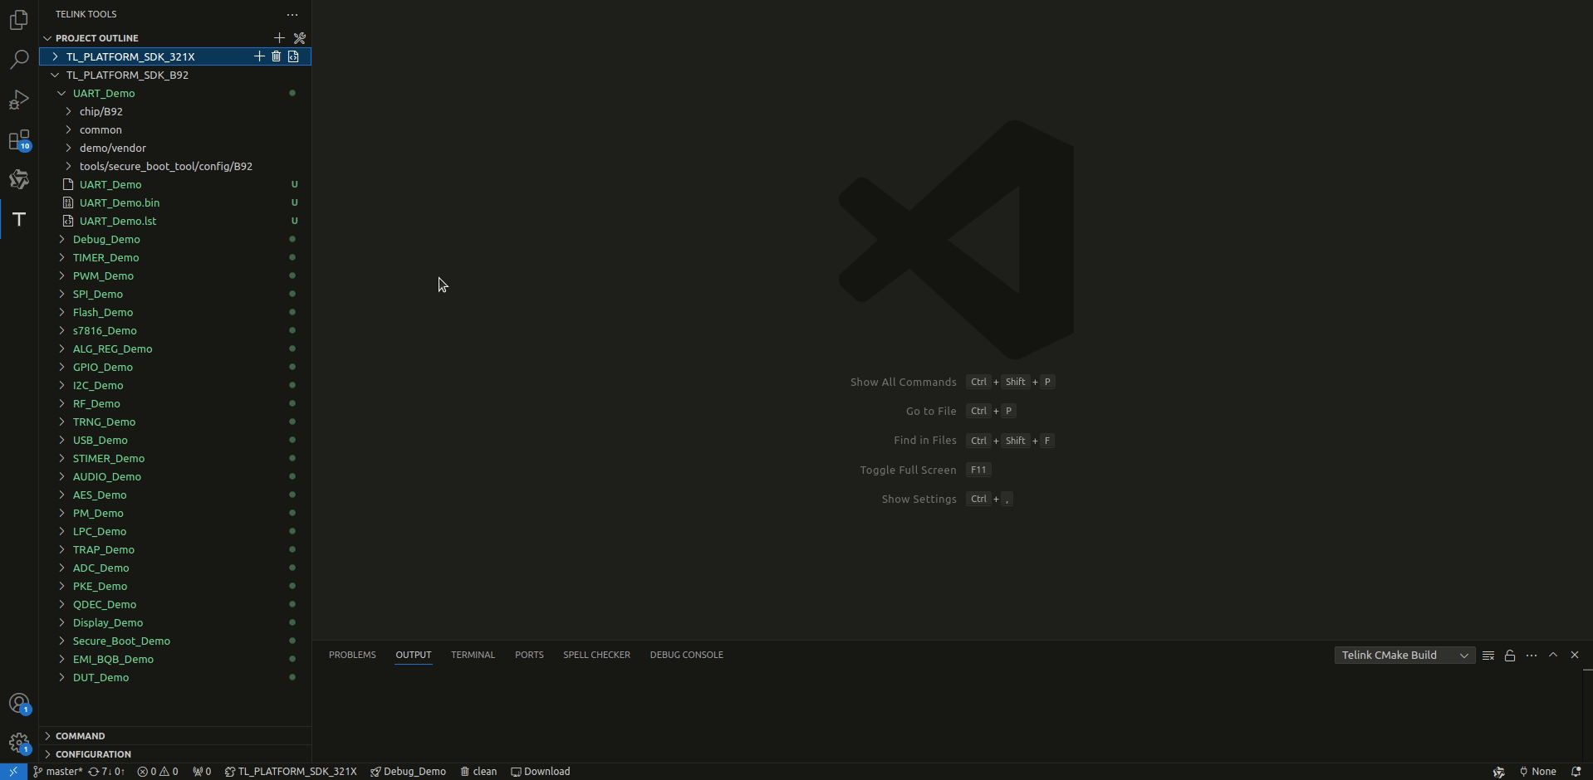Show errors and warnings count in the status bar
1593x780 pixels.
(x=158, y=772)
